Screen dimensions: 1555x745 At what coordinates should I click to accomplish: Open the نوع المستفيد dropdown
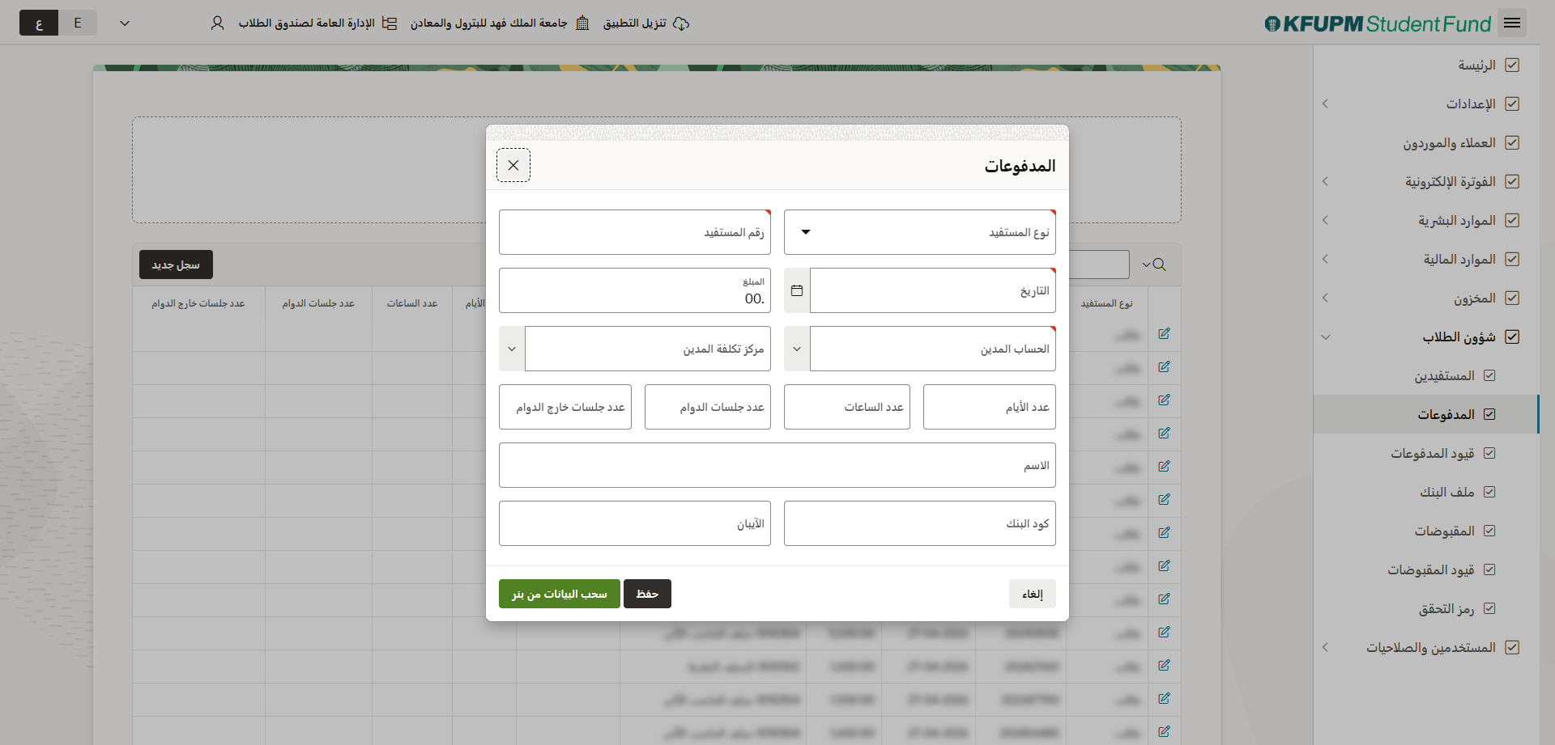(x=920, y=232)
